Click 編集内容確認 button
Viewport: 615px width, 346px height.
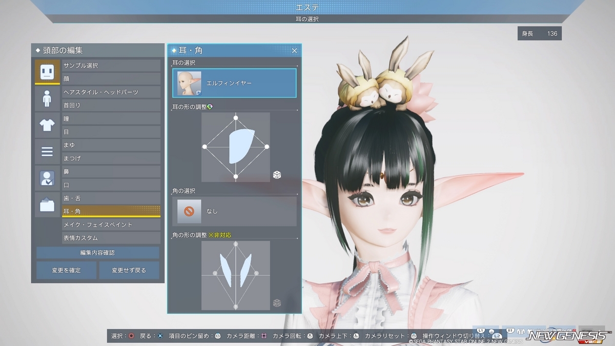[x=97, y=253]
